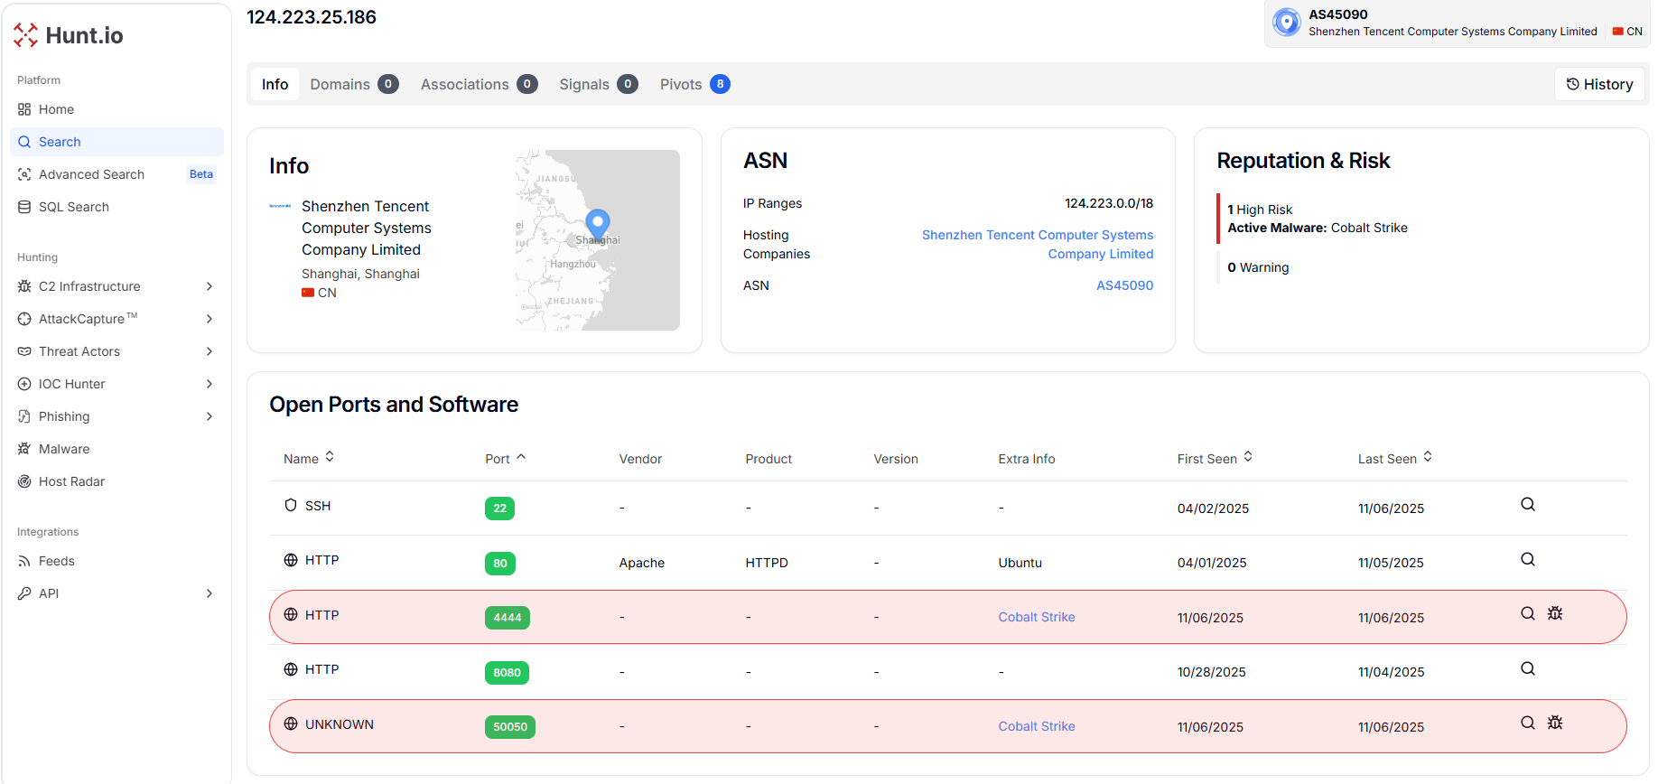Click the Feeds RSS icon

click(x=24, y=561)
